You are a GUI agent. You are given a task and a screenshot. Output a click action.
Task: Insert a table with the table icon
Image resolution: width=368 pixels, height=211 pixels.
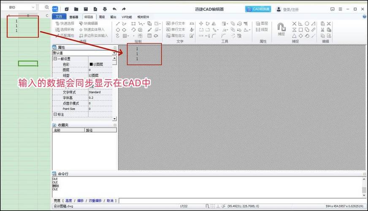click(x=149, y=36)
